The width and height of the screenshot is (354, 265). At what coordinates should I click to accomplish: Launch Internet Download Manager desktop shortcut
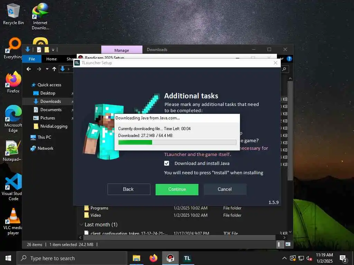[x=40, y=16]
